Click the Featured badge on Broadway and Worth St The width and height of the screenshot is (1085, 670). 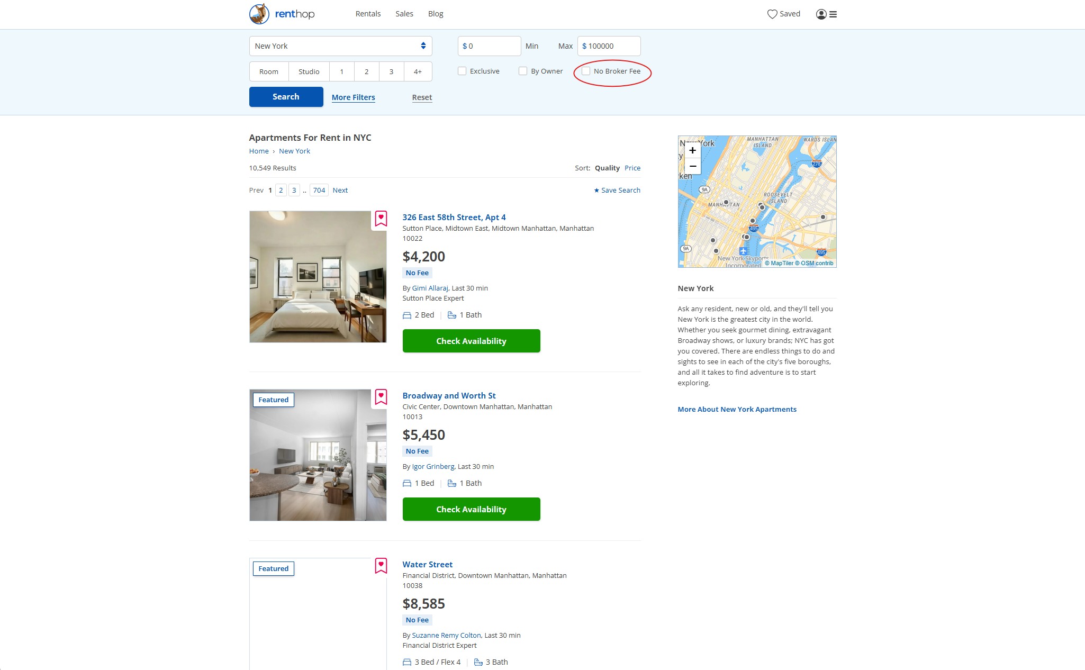pyautogui.click(x=274, y=400)
